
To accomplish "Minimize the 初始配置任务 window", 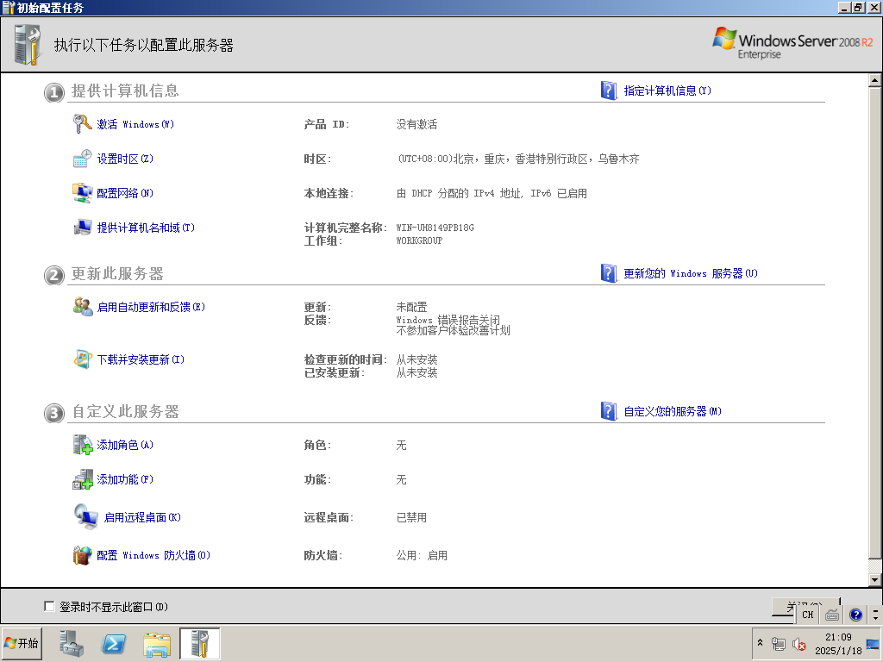I will tap(843, 7).
